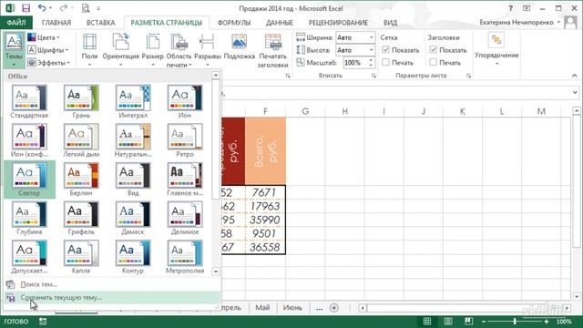Switch to Normal view in status bar
Screen dimensions: 583x328
click(427, 322)
